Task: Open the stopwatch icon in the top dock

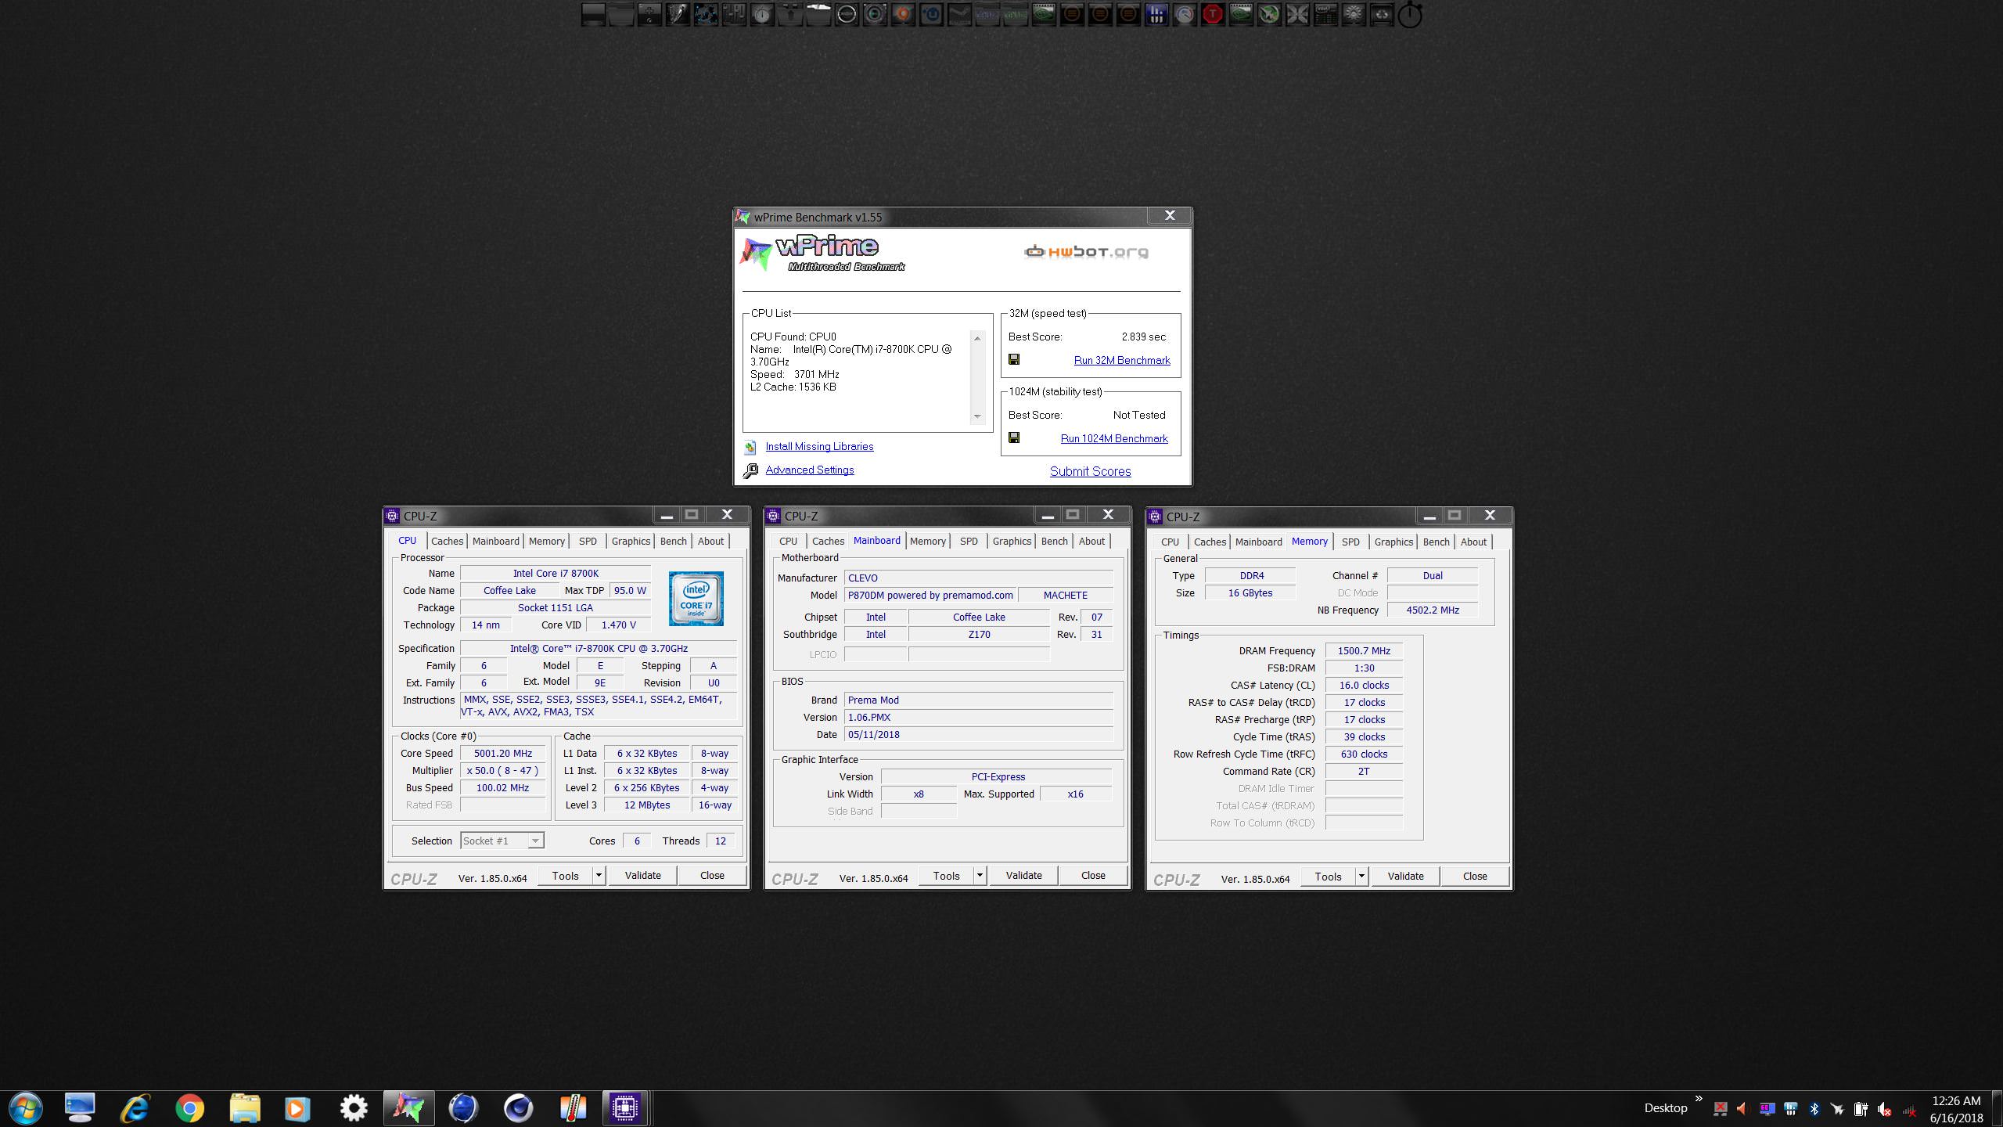Action: tap(1410, 14)
